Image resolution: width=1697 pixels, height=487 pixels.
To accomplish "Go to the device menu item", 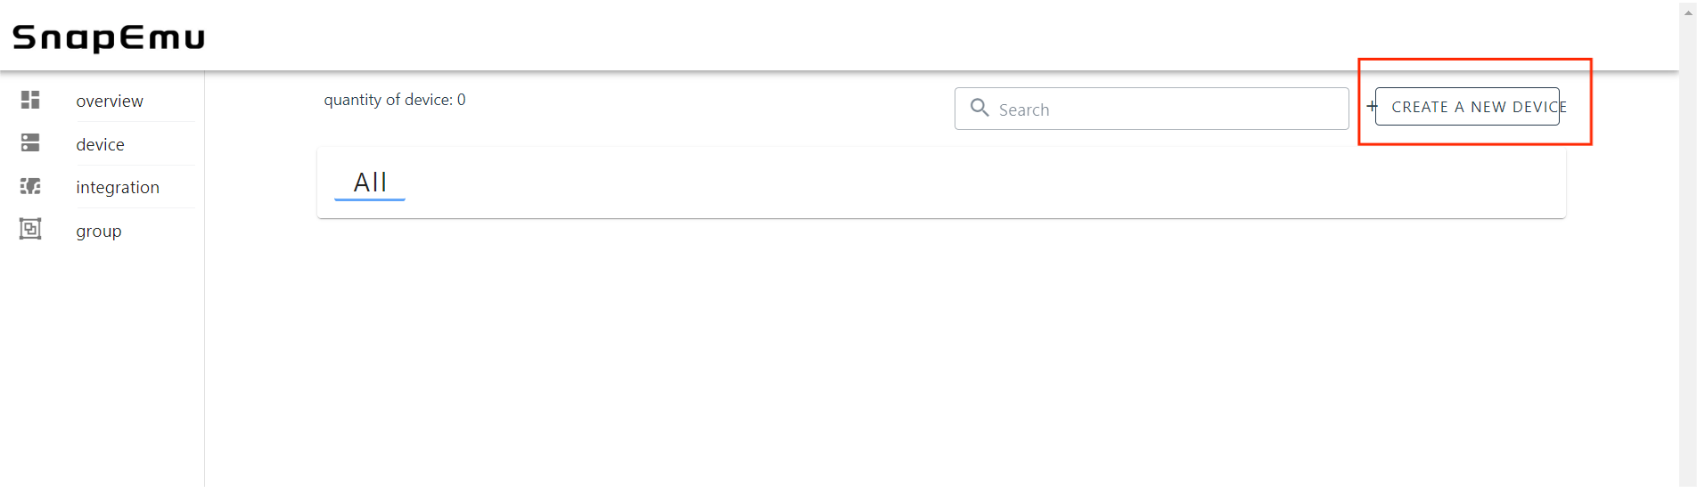I will point(100,145).
